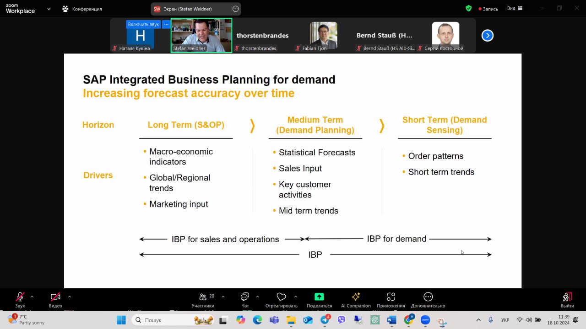586x329 pixels.
Task: Unmute the microphone in Zoom
Action: click(x=20, y=299)
